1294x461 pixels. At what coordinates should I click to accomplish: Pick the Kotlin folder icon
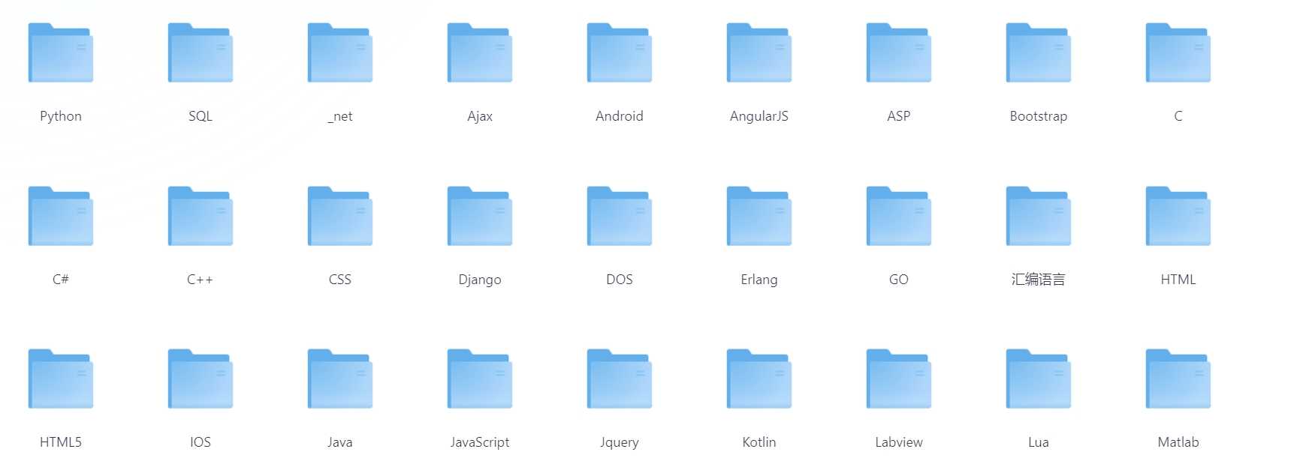759,379
